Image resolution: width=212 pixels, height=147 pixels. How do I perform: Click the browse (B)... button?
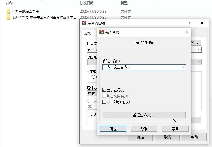click(196, 43)
